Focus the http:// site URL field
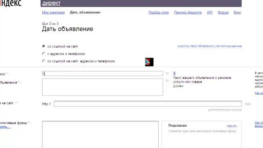The height and width of the screenshot is (148, 263). [148, 104]
